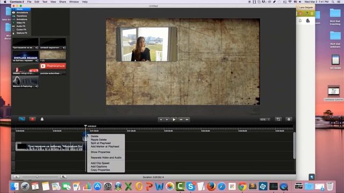The width and height of the screenshot is (344, 193).
Task: Open Firefox from the Dock
Action: click(211, 187)
